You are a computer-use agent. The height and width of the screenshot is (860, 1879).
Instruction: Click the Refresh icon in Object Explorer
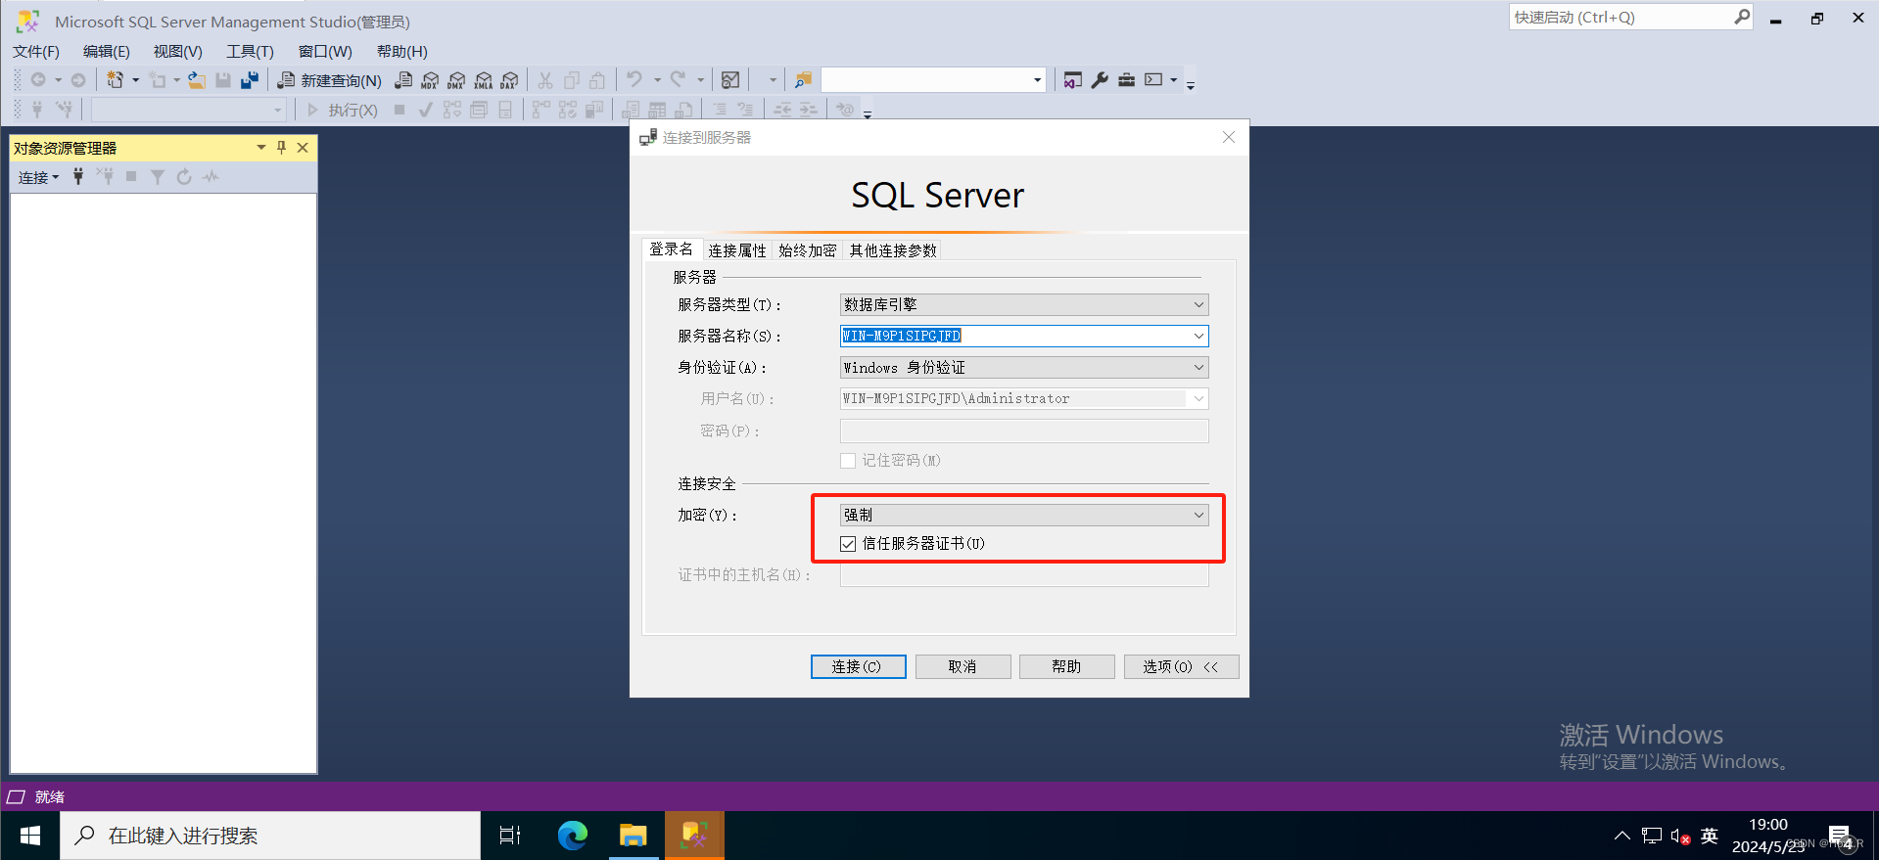tap(183, 177)
